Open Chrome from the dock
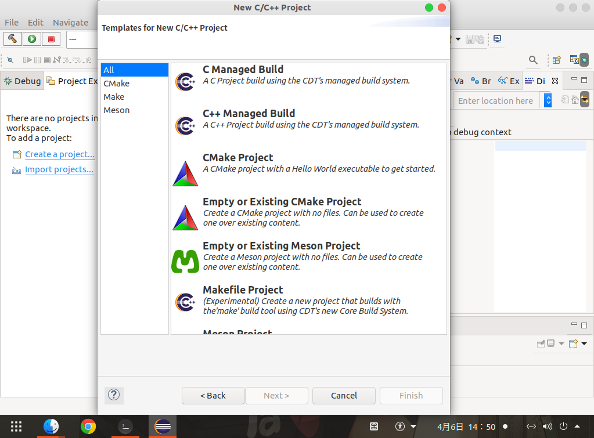The width and height of the screenshot is (594, 438). pyautogui.click(x=88, y=426)
